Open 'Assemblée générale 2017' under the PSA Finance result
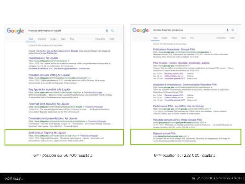Viewport: 245px width, 184px height. 175,78
